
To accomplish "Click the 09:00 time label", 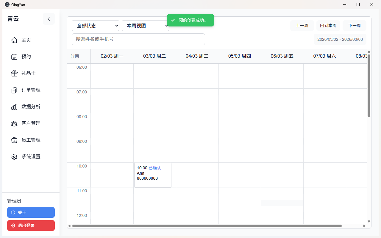I will [x=82, y=142].
